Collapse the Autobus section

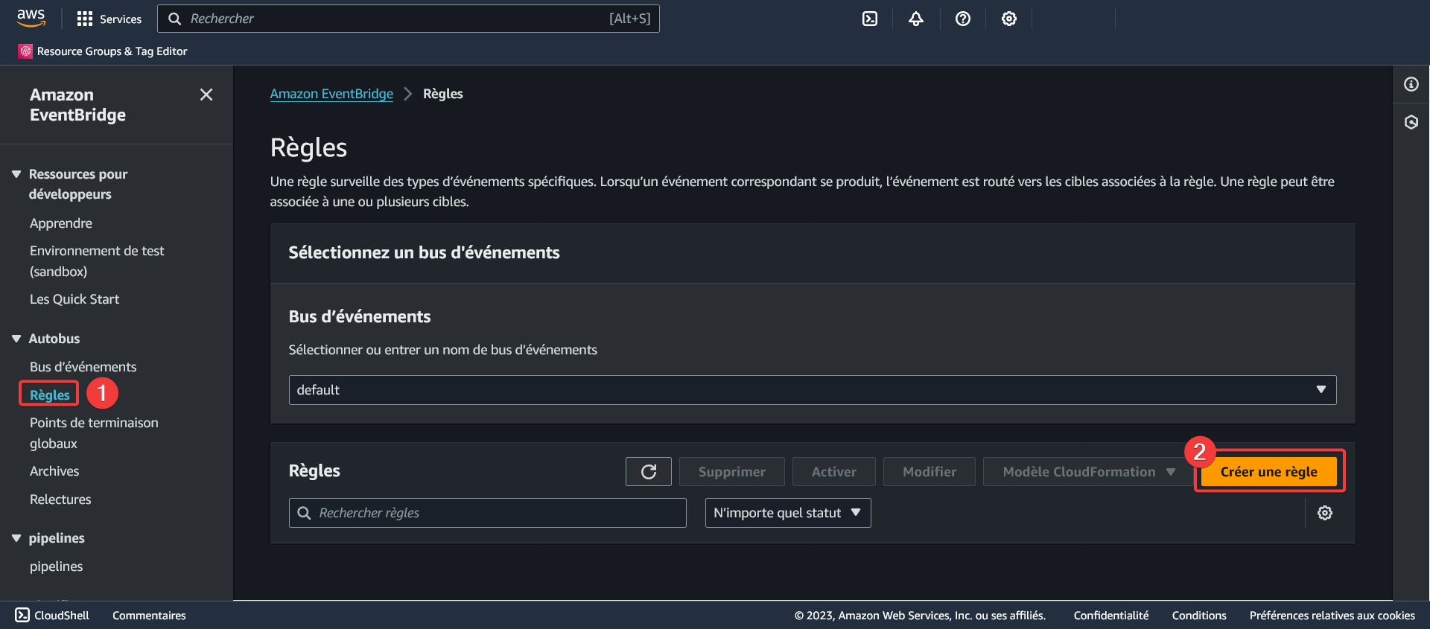tap(16, 339)
